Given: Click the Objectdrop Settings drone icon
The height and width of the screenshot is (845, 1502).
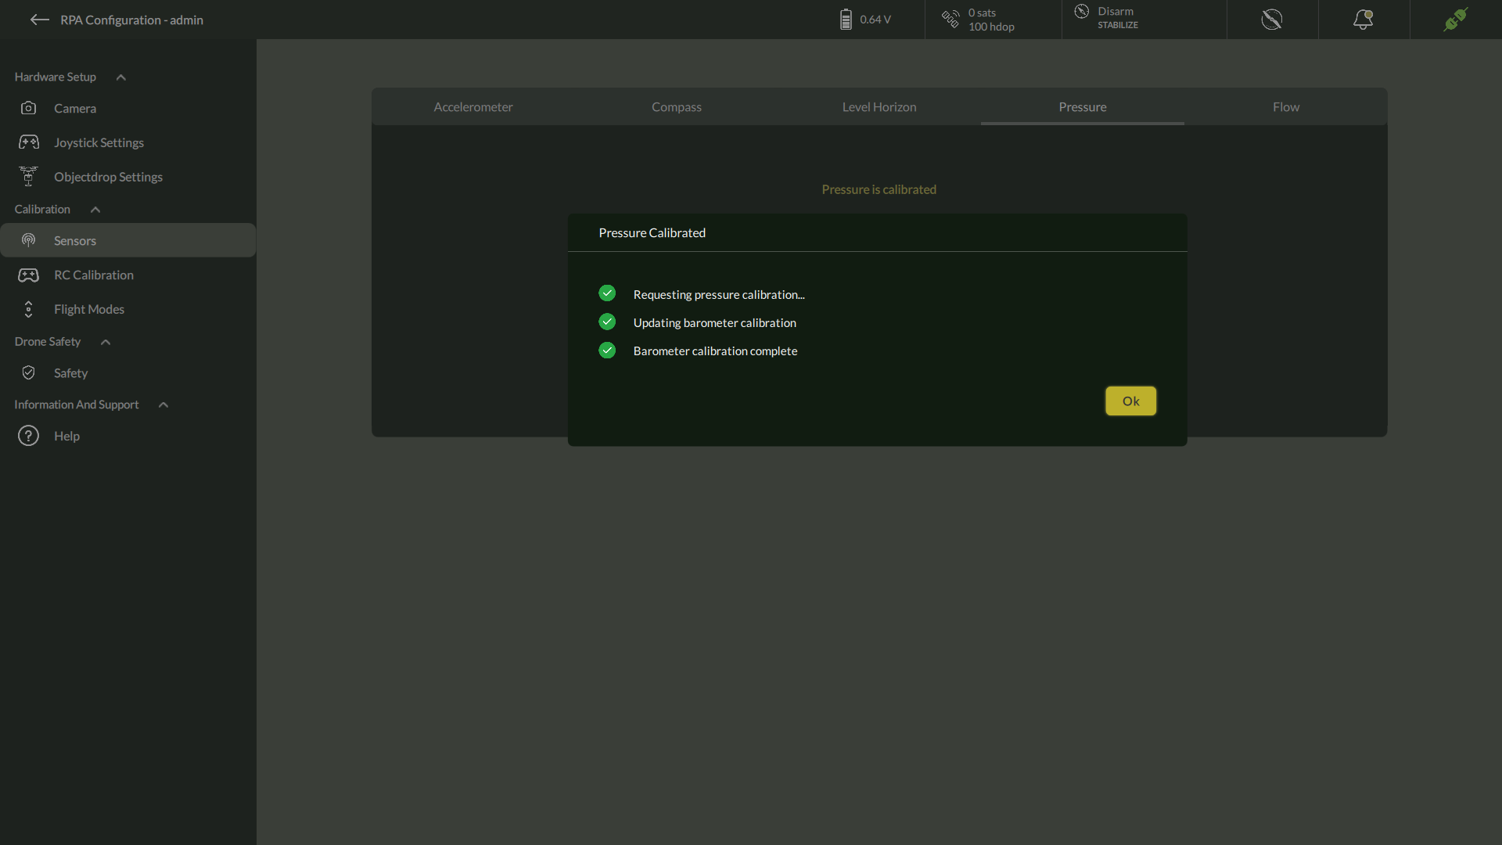Looking at the screenshot, I should (x=28, y=176).
